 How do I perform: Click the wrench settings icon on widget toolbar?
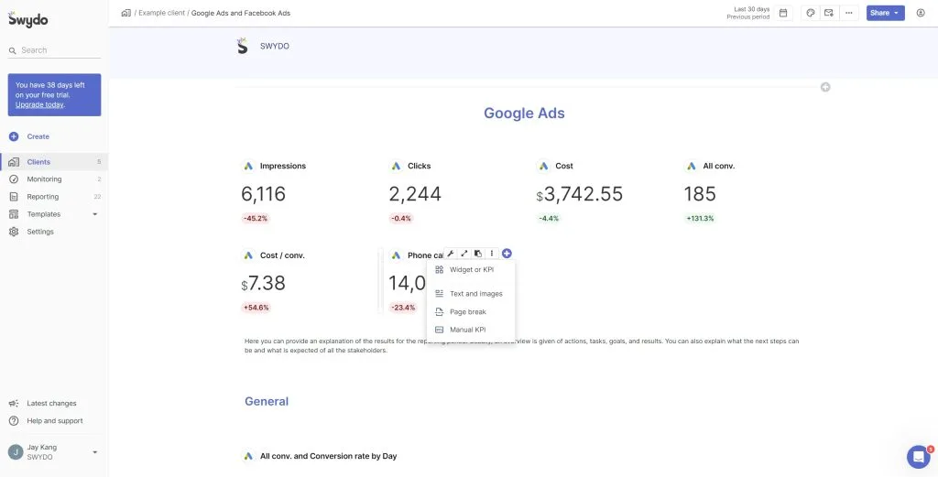click(451, 254)
